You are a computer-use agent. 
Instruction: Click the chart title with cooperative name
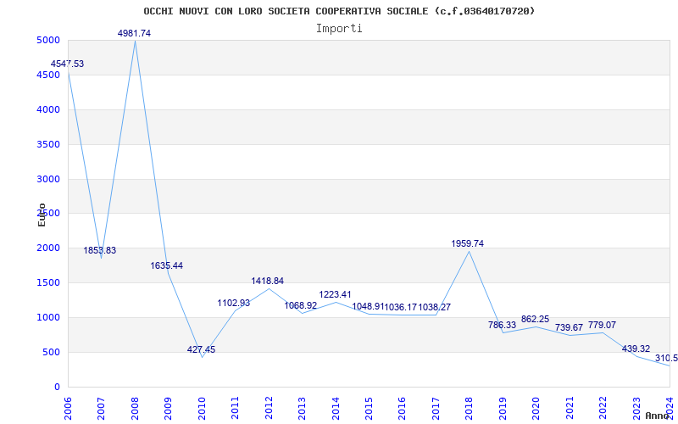click(339, 11)
